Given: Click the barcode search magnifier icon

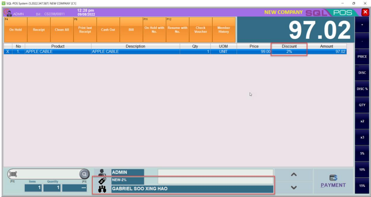Looking at the screenshot, I should (84, 174).
